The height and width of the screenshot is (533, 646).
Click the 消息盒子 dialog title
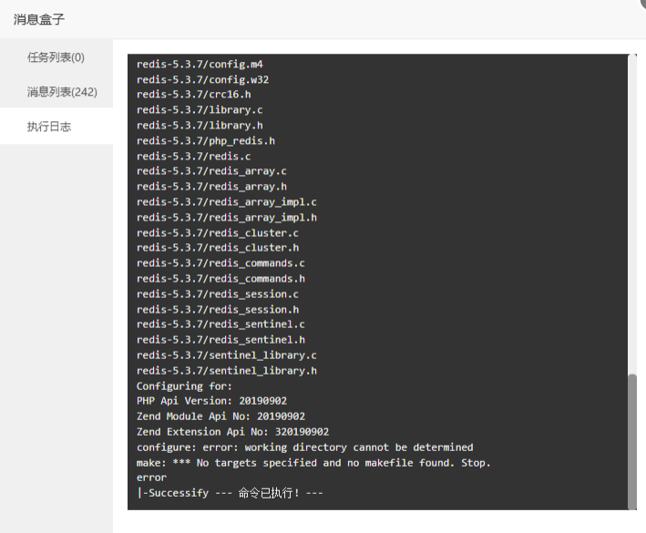(x=39, y=19)
